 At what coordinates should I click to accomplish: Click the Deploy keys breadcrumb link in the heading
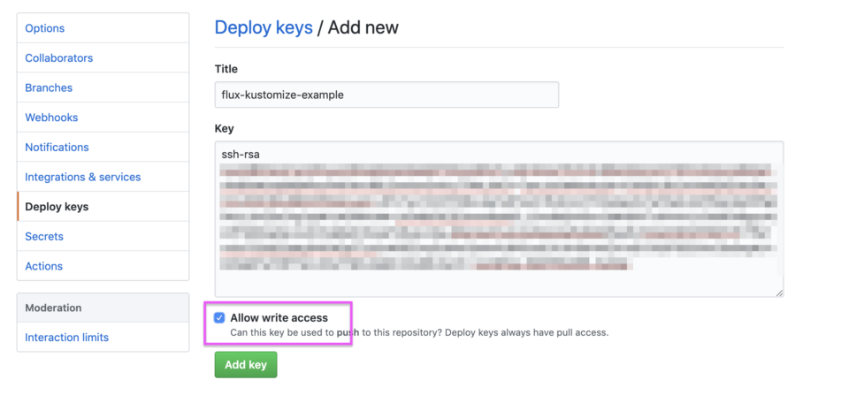click(263, 27)
